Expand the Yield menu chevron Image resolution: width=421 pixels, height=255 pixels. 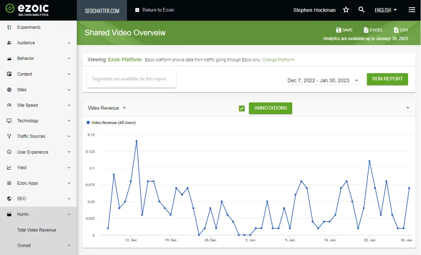point(69,167)
